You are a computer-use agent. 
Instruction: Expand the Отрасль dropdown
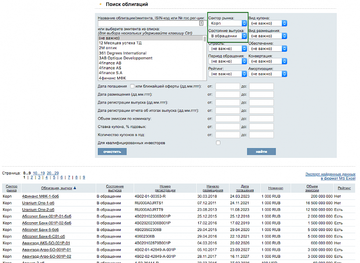(227, 49)
